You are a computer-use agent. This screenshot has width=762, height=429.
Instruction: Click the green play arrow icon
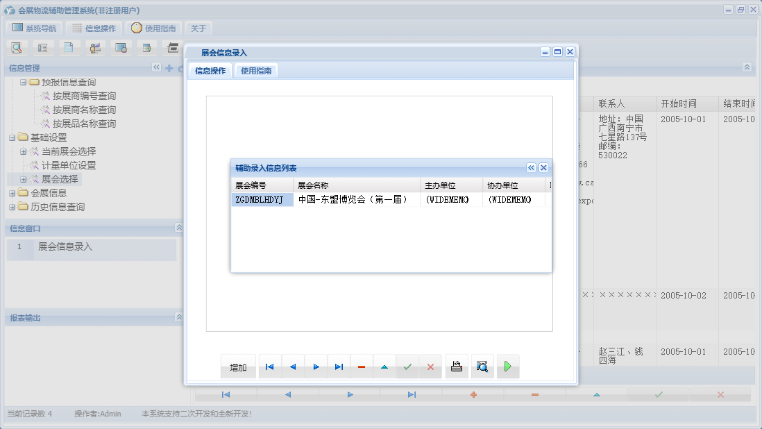pos(508,367)
